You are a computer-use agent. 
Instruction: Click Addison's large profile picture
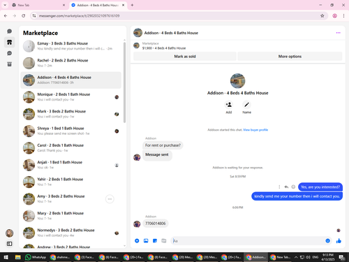click(237, 81)
